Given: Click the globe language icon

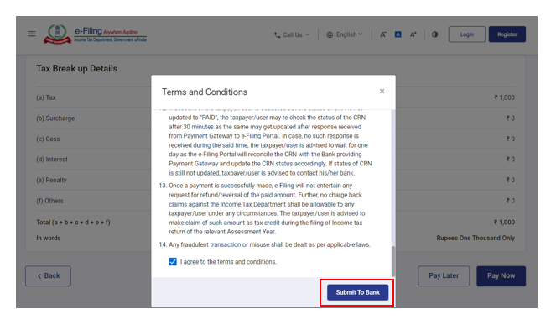Looking at the screenshot, I should 330,34.
